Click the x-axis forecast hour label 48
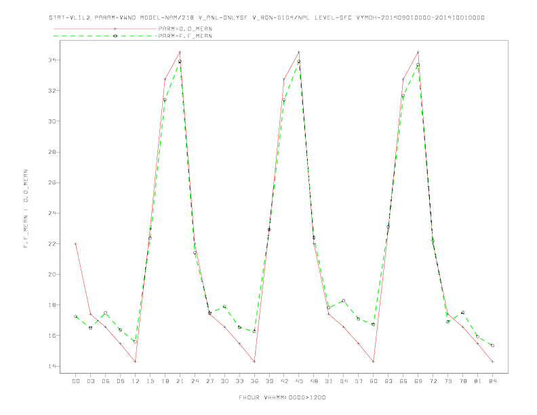537x415 pixels. click(x=314, y=381)
